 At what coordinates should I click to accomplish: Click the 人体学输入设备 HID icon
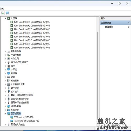[9, 84]
